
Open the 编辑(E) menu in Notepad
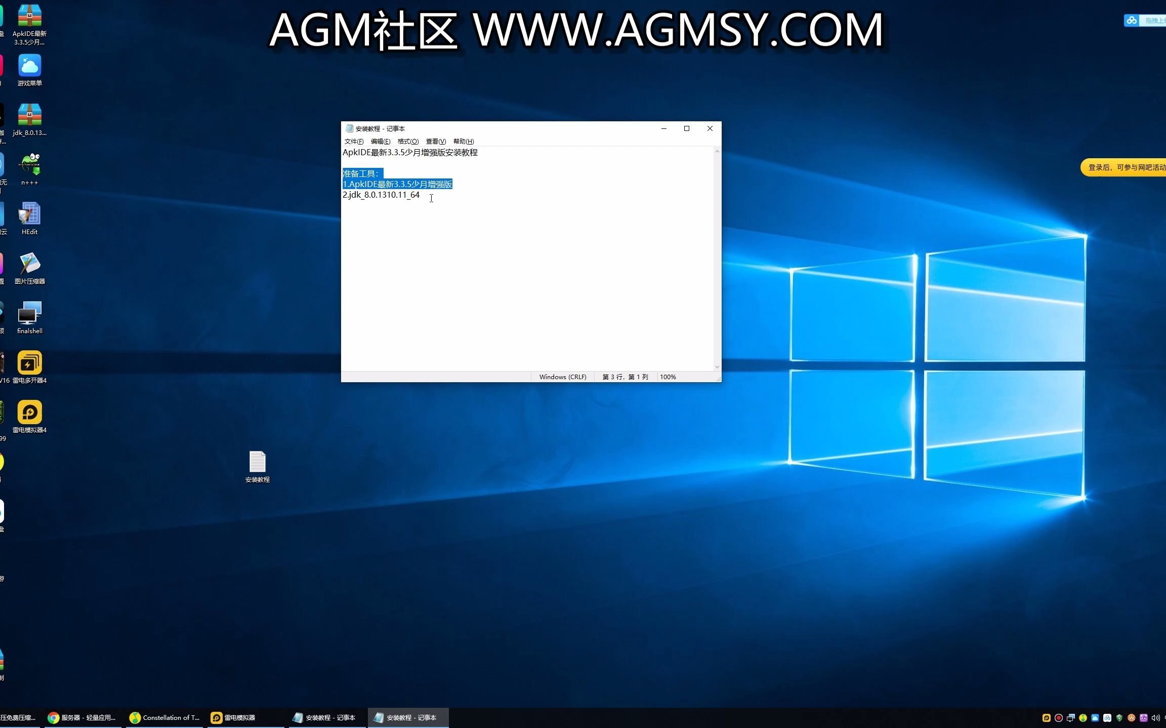380,142
